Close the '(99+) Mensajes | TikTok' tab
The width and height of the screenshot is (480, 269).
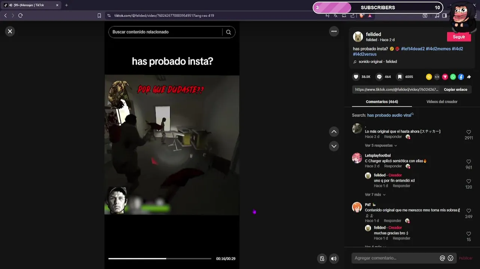[57, 5]
